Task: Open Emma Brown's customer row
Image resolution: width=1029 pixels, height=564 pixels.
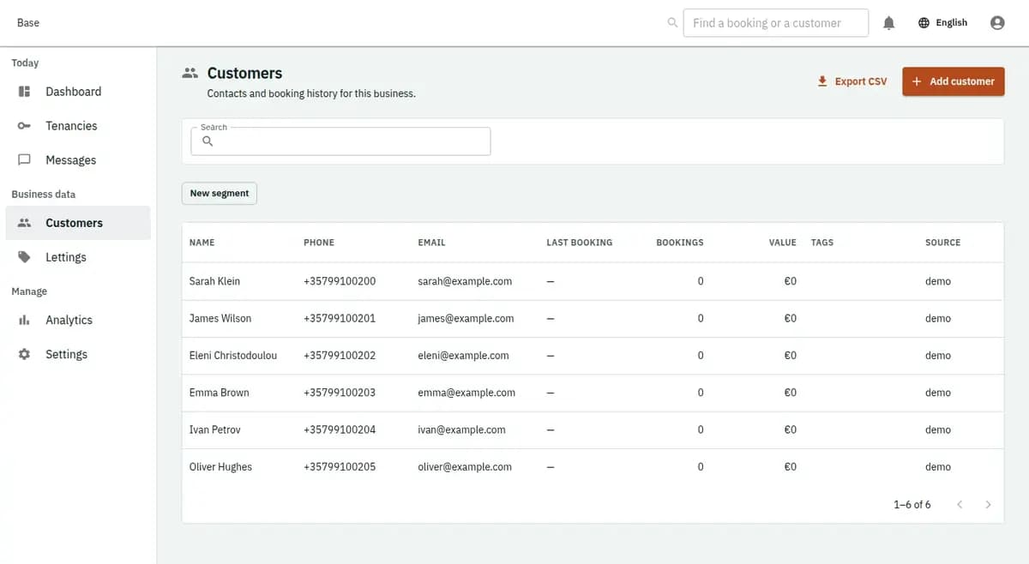Action: 593,393
